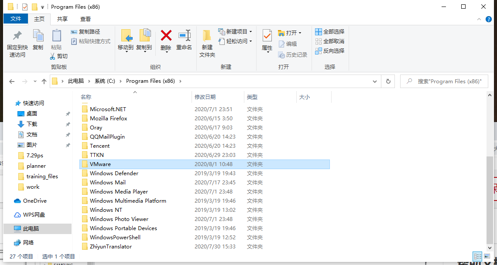The height and width of the screenshot is (265, 497).
Task: Click 粘贴快捷方式 option
Action: pyautogui.click(x=91, y=41)
